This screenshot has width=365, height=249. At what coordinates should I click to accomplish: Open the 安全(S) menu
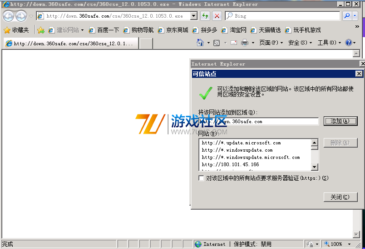click(300, 43)
